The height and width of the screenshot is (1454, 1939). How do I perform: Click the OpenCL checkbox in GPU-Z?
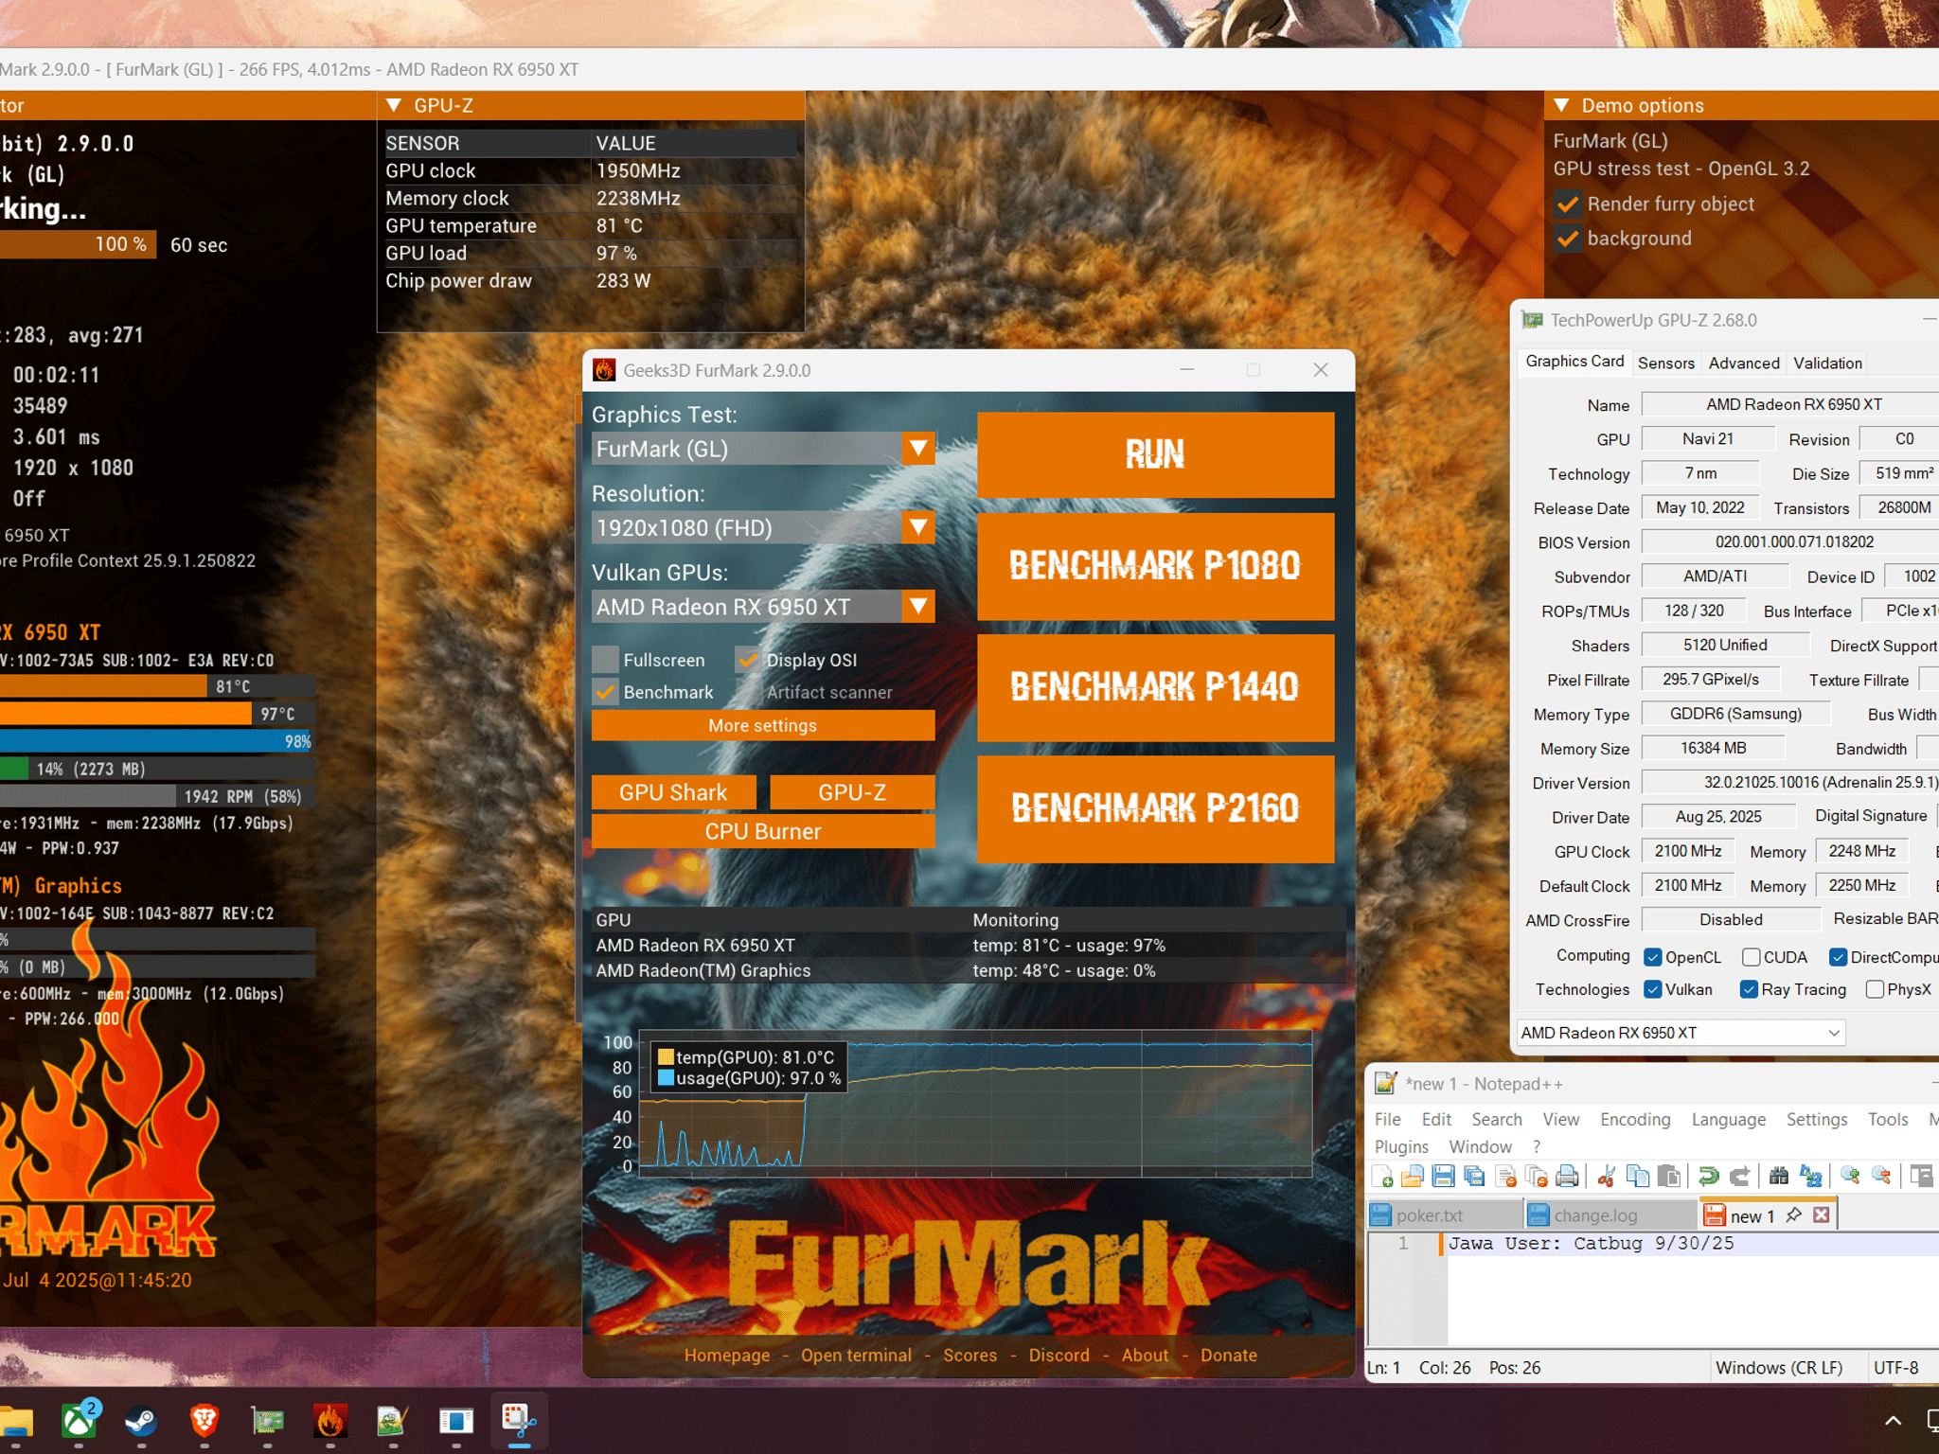click(1653, 957)
